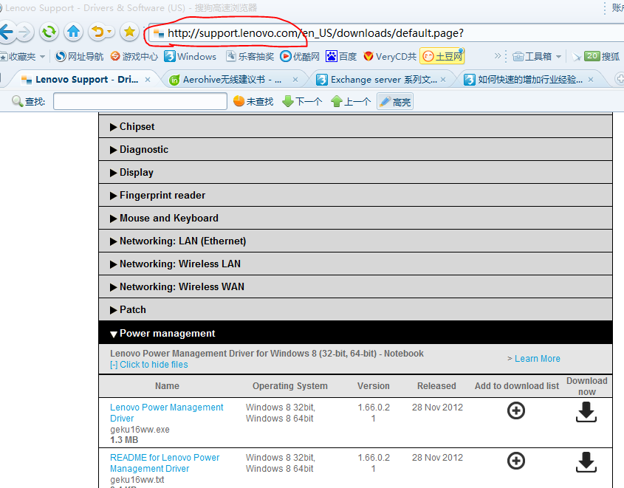Open the 土豆网 bookmark

coord(442,56)
